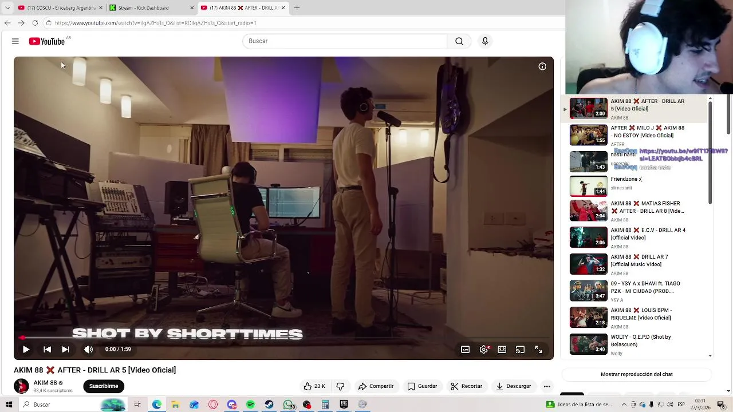Image resolution: width=733 pixels, height=412 pixels.
Task: Click the search magnifier button
Action: pos(459,41)
